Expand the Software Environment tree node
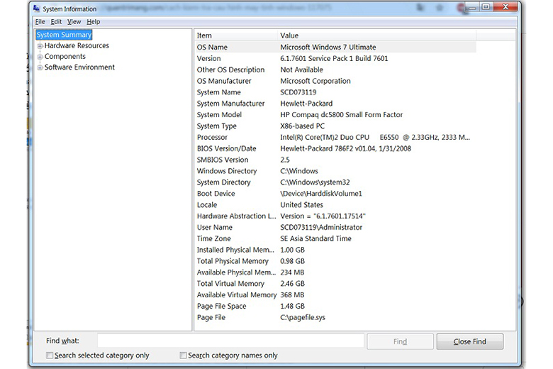 [x=40, y=68]
